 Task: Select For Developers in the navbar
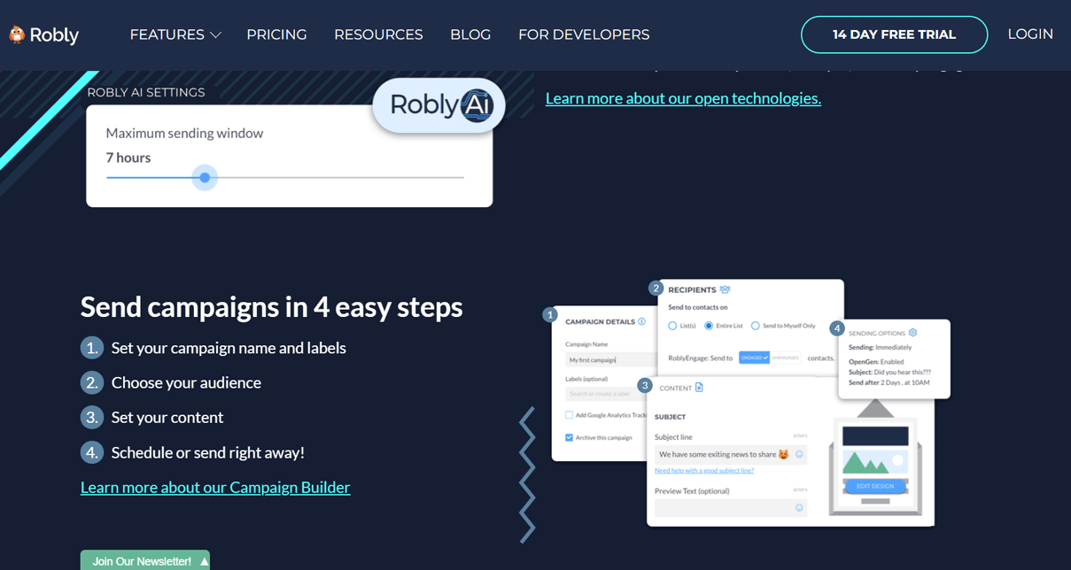pos(584,35)
